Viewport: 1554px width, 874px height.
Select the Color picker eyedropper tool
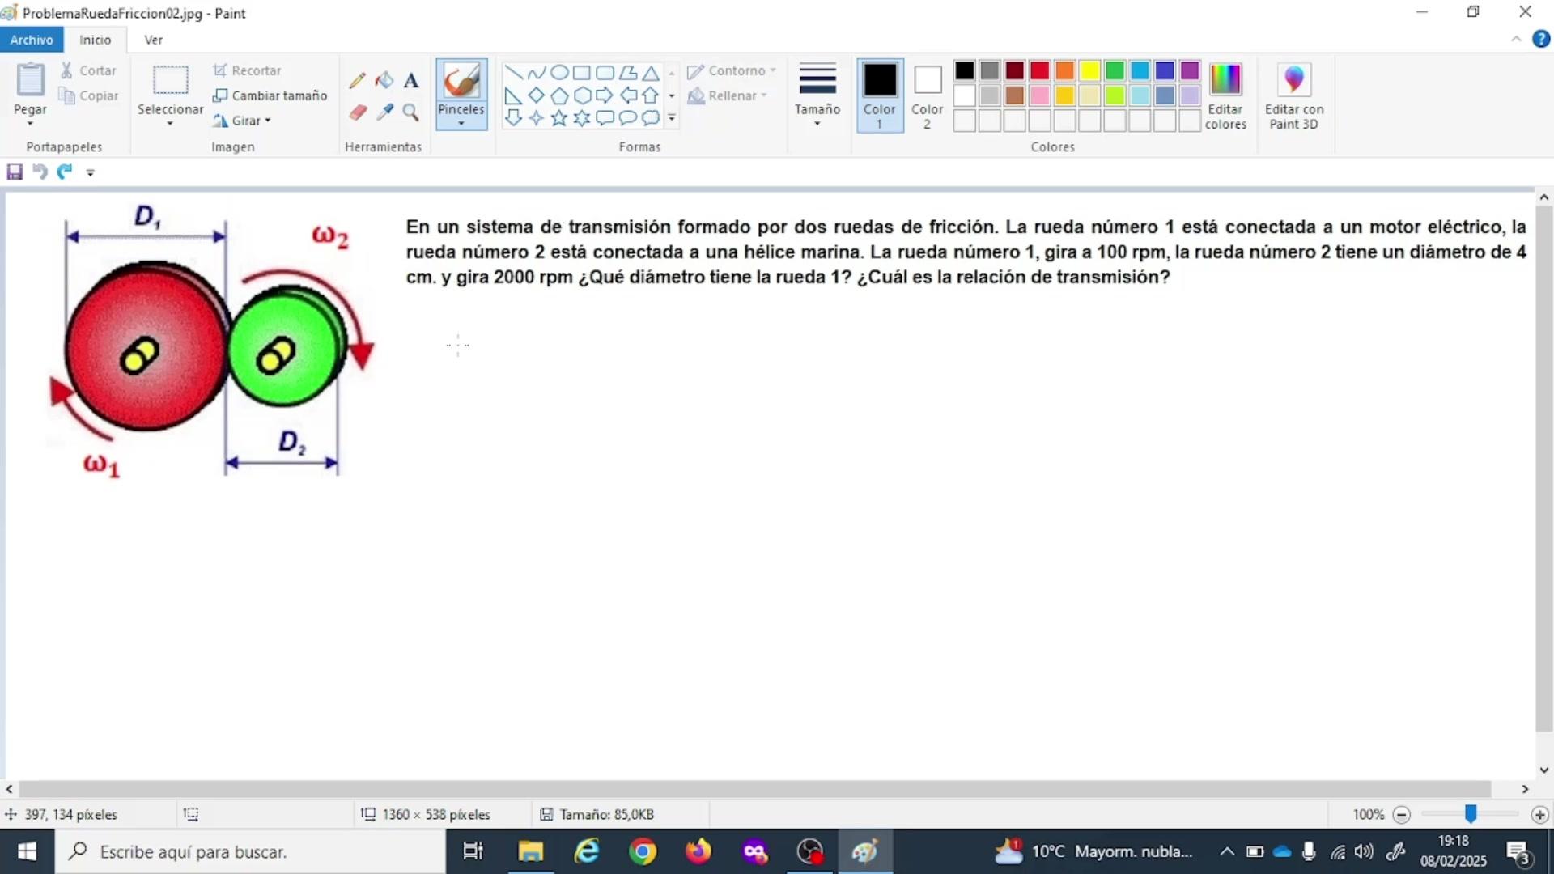click(x=385, y=112)
